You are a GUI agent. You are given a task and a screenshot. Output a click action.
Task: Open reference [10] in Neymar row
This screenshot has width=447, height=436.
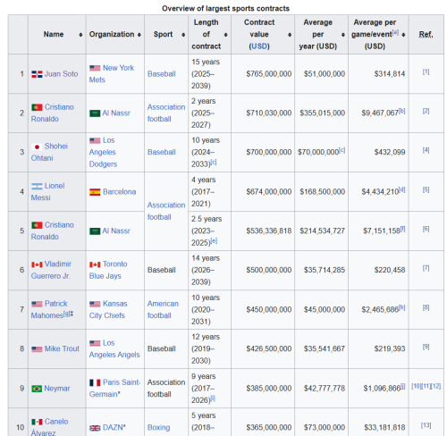(x=416, y=386)
